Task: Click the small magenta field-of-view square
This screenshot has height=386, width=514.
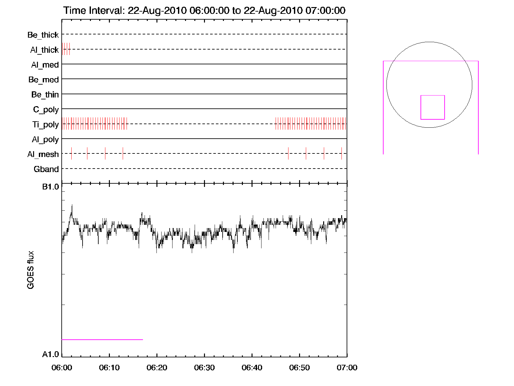Action: coord(433,107)
